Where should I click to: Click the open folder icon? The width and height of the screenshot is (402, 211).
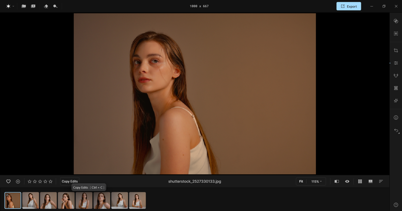[x=23, y=6]
